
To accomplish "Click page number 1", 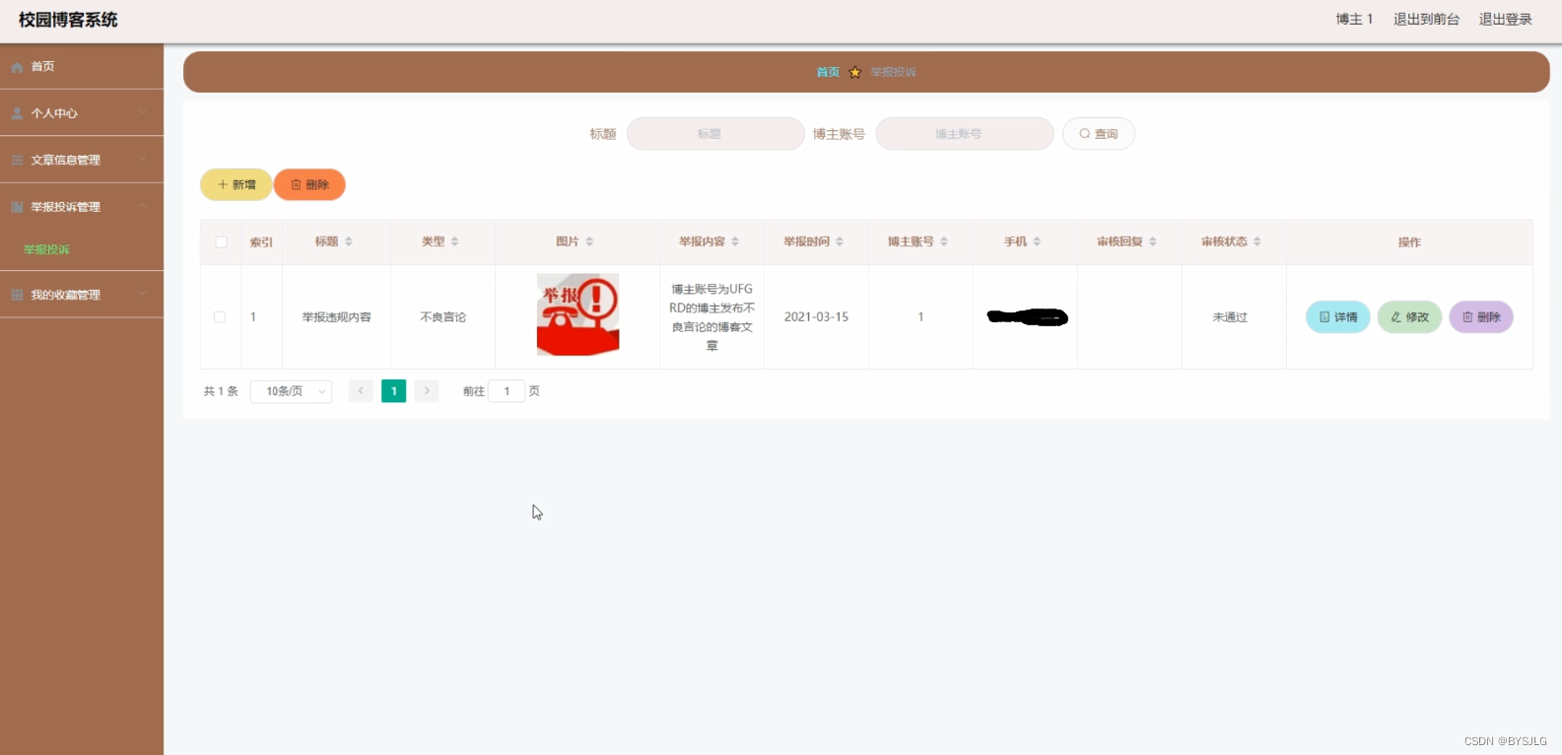I will click(x=394, y=391).
